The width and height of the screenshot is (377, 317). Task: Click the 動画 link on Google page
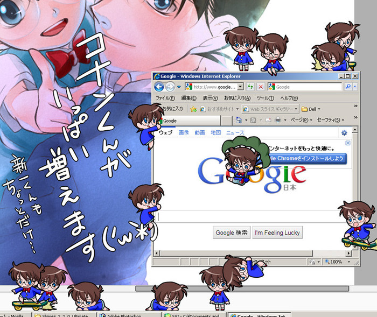pyautogui.click(x=200, y=132)
